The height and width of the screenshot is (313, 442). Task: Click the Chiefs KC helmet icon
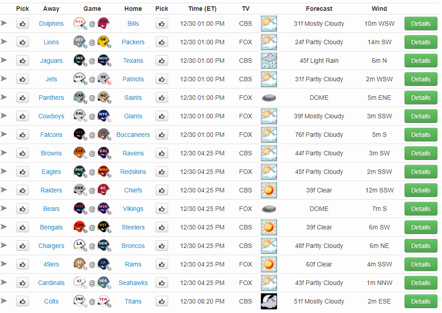coord(104,190)
